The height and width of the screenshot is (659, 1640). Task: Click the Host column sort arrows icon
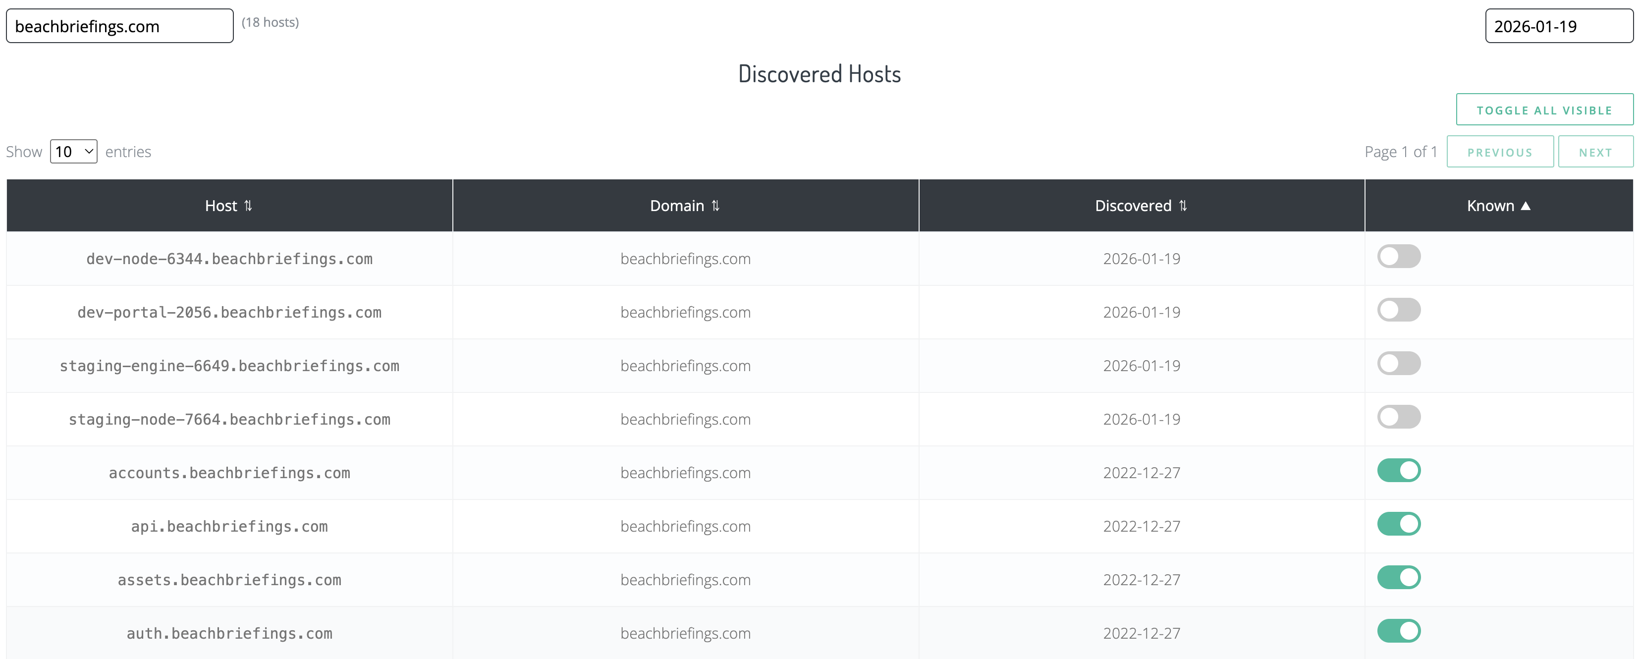tap(248, 206)
